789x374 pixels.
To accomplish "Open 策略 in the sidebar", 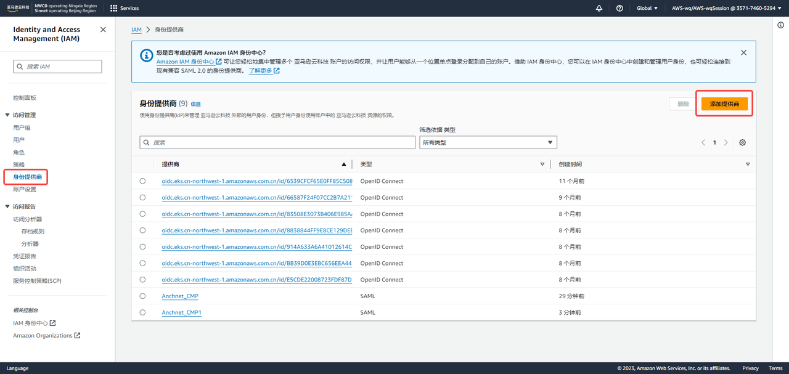I will [18, 165].
